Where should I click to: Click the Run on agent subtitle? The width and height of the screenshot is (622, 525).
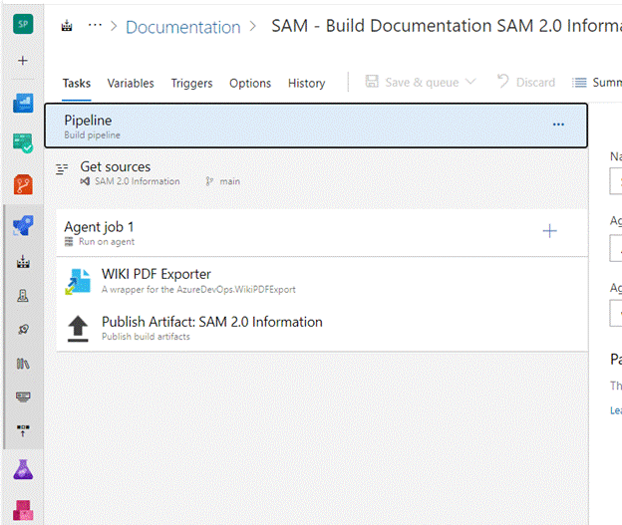click(107, 241)
